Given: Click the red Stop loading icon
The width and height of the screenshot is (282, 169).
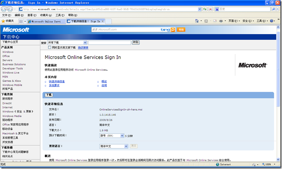Looking at the screenshot, I should tap(210, 9).
